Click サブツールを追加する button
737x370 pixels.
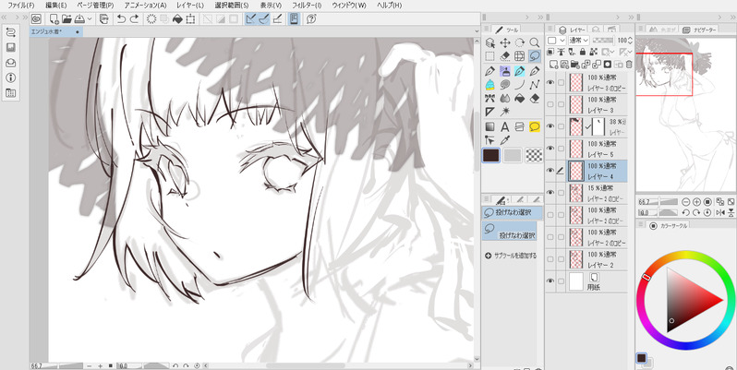click(x=511, y=256)
